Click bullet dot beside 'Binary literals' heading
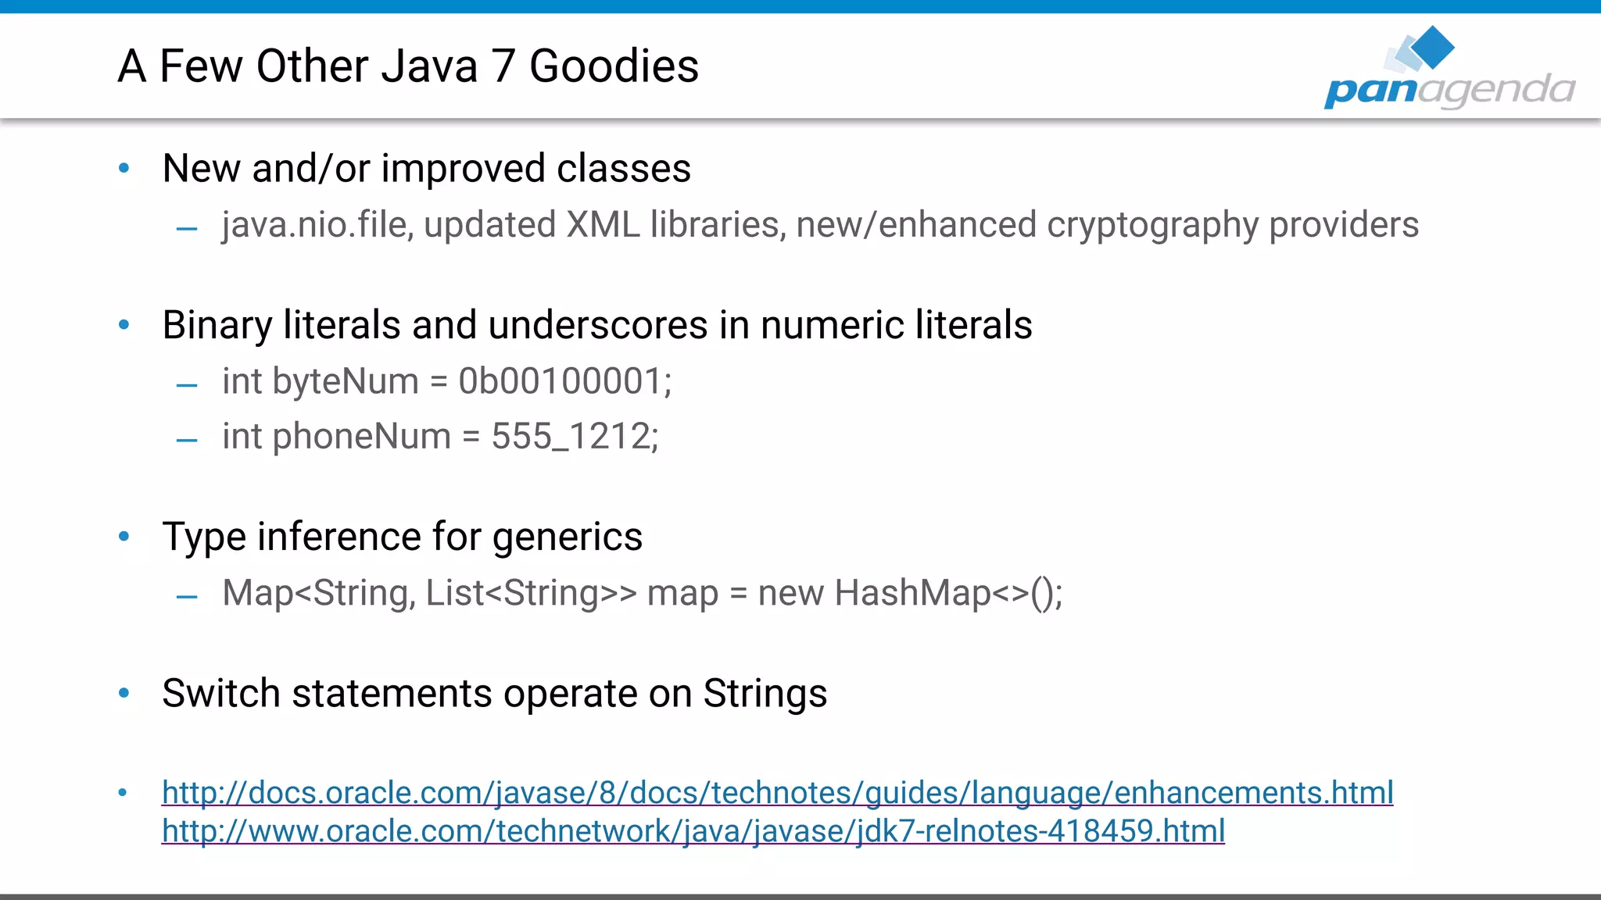 124,325
